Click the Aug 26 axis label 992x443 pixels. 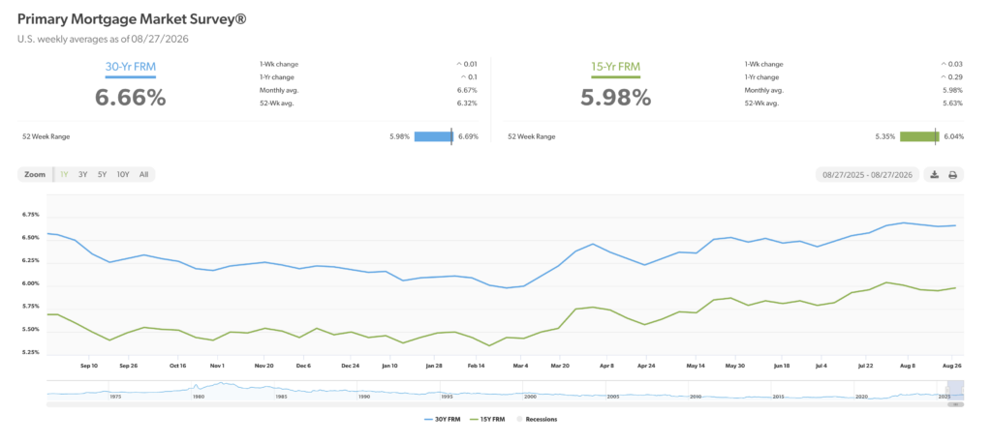954,366
